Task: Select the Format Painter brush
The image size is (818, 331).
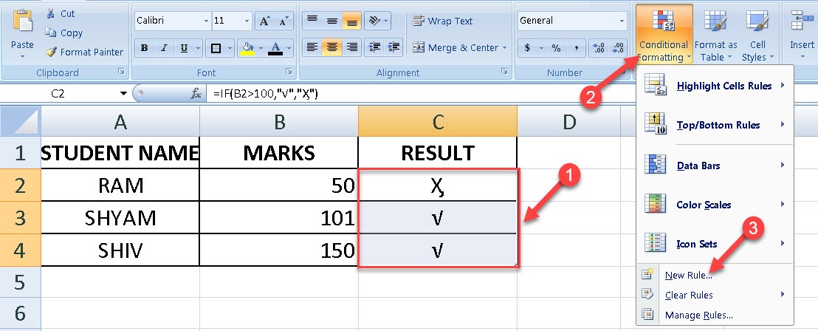Action: pyautogui.click(x=51, y=52)
